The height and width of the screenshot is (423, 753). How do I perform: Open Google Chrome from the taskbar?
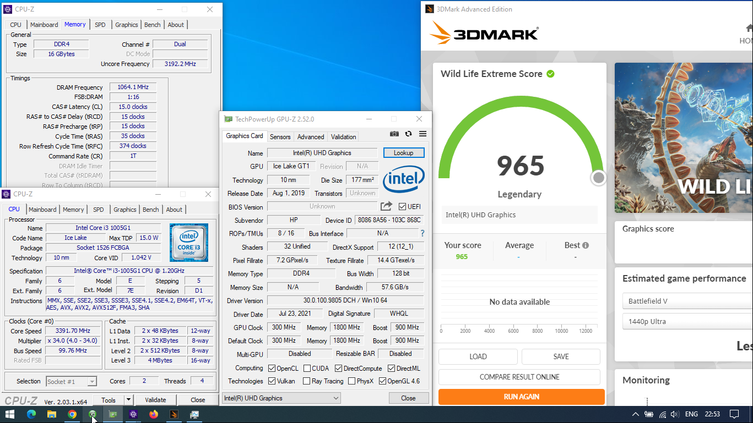click(x=72, y=414)
